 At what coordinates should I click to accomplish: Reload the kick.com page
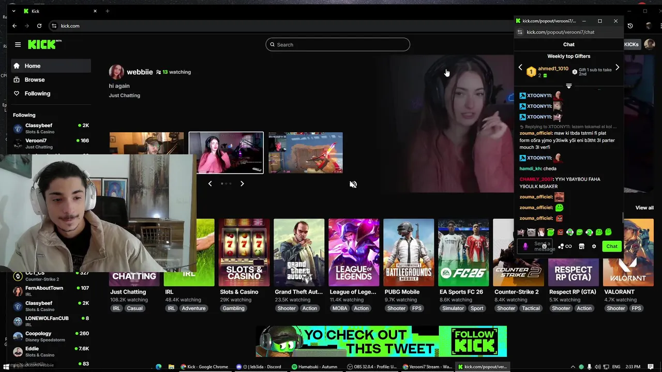pyautogui.click(x=39, y=26)
